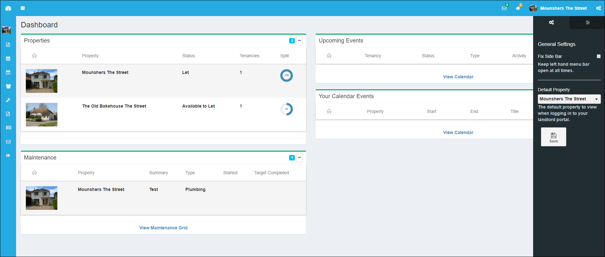
Task: Click the Properties count badge showing 2
Action: (292, 41)
